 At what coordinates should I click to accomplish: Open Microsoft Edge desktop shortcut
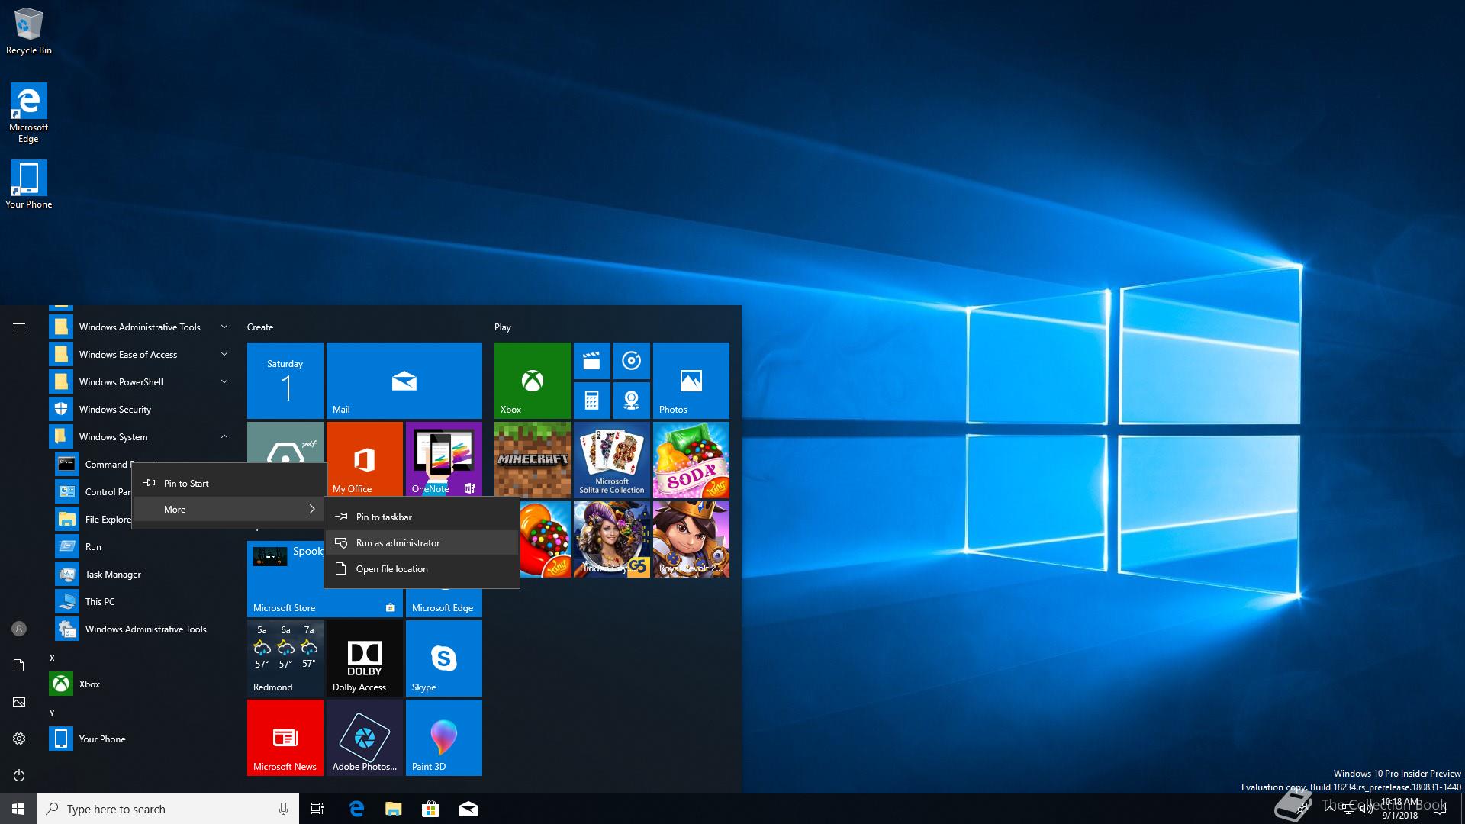29,113
